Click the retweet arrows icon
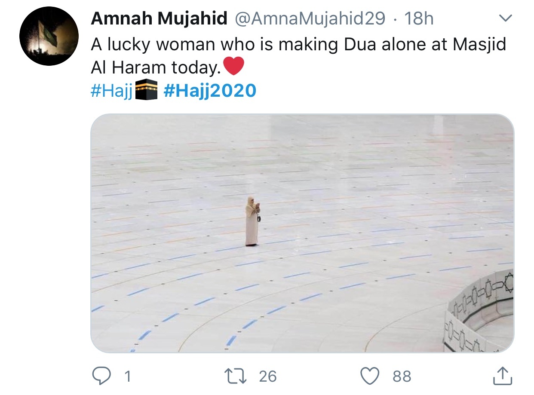Viewport: 534px width, 395px height. (x=236, y=377)
